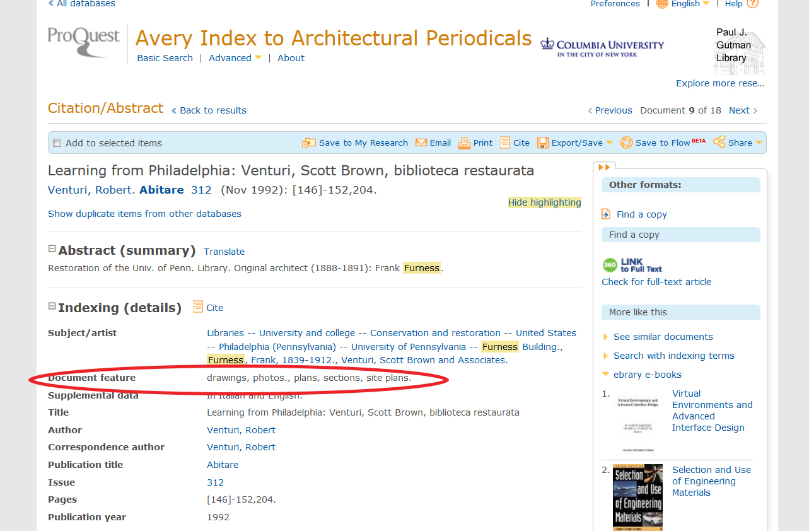Collapse the Indexing (details) section
Viewport: 809px width, 531px height.
click(52, 306)
